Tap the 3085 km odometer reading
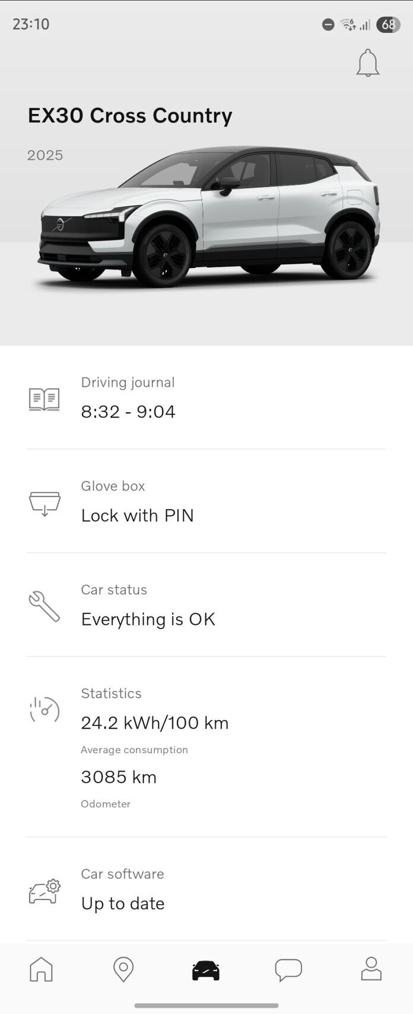 click(119, 777)
